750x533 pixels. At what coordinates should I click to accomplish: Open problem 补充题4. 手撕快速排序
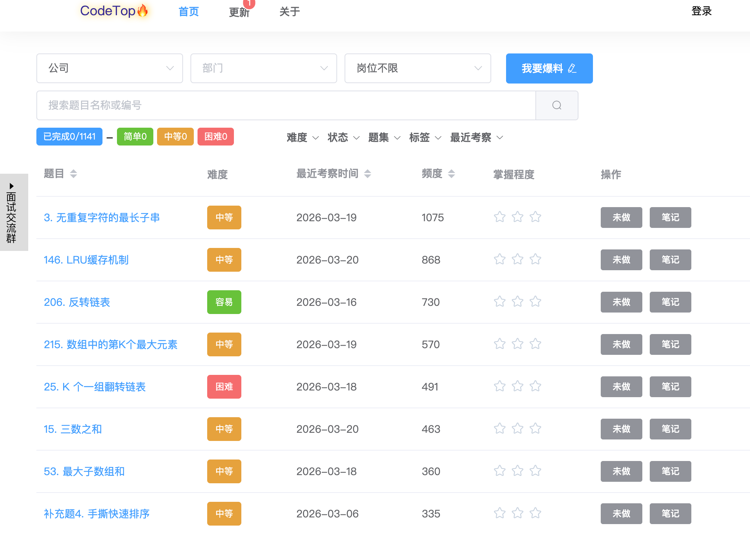[97, 514]
